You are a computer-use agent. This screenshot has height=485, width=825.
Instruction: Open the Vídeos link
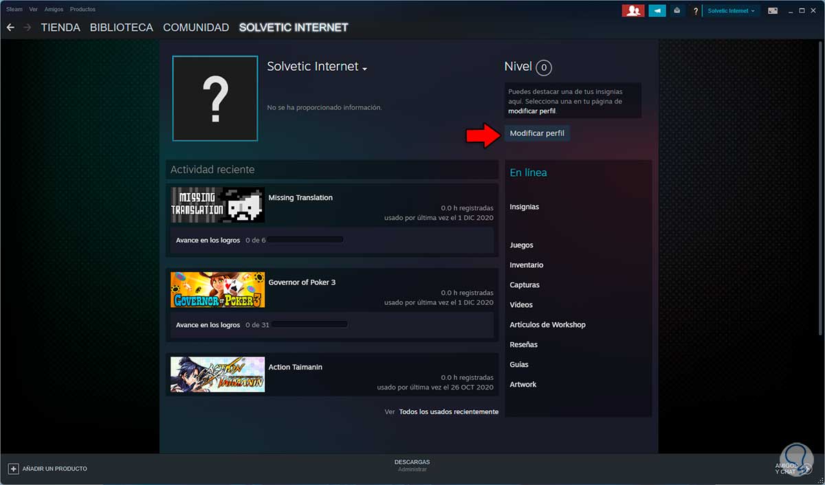pyautogui.click(x=521, y=305)
